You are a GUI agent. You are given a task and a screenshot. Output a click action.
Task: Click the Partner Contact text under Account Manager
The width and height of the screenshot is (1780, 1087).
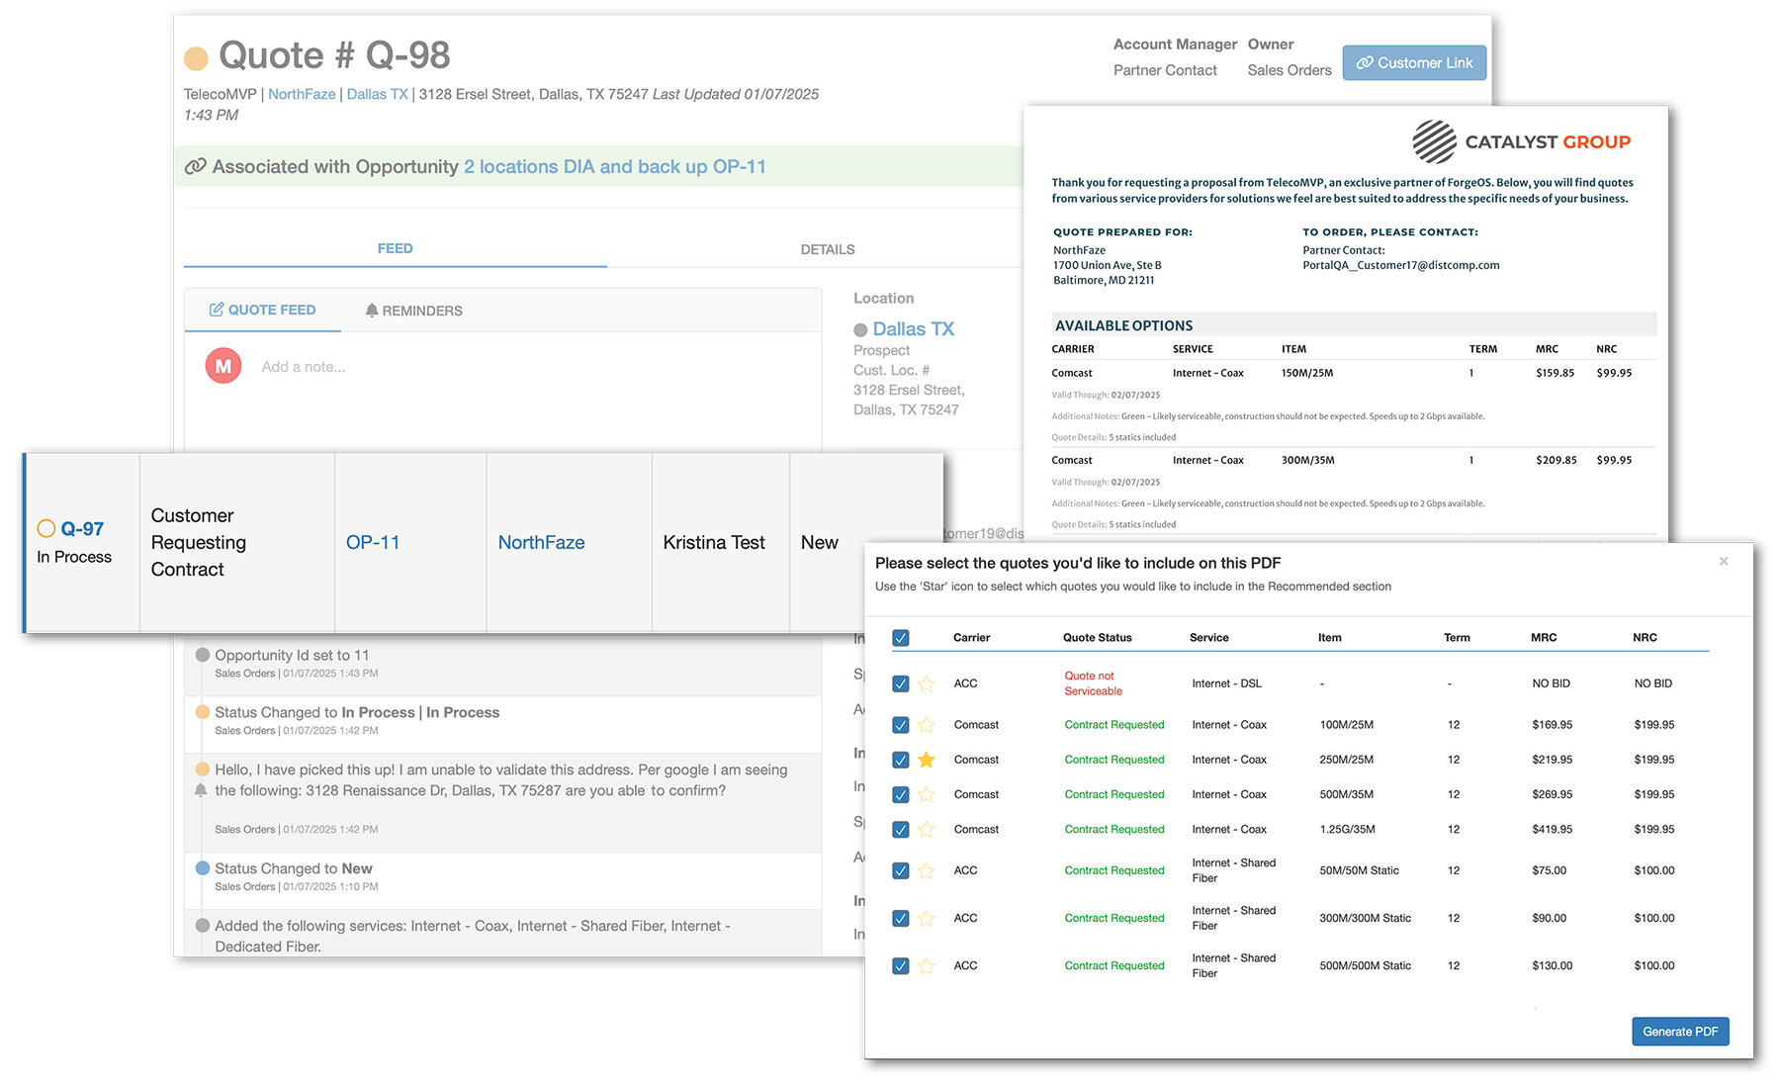(x=1165, y=70)
